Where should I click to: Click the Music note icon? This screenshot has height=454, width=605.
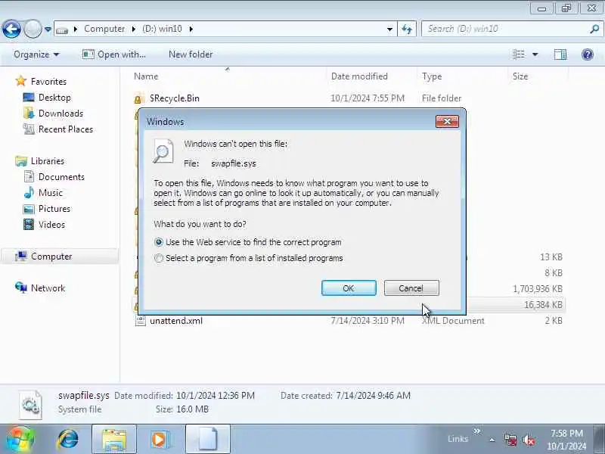29,193
